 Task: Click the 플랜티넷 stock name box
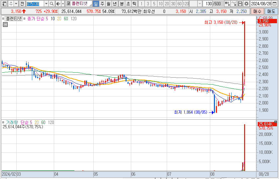[x=81, y=4]
